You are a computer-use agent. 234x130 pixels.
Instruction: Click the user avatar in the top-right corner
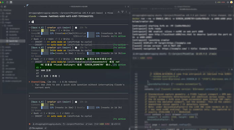(232, 2)
